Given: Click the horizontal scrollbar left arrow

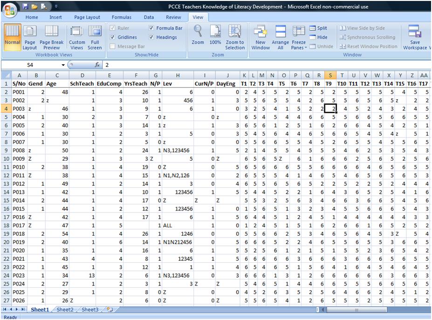Looking at the screenshot, I should [322, 310].
